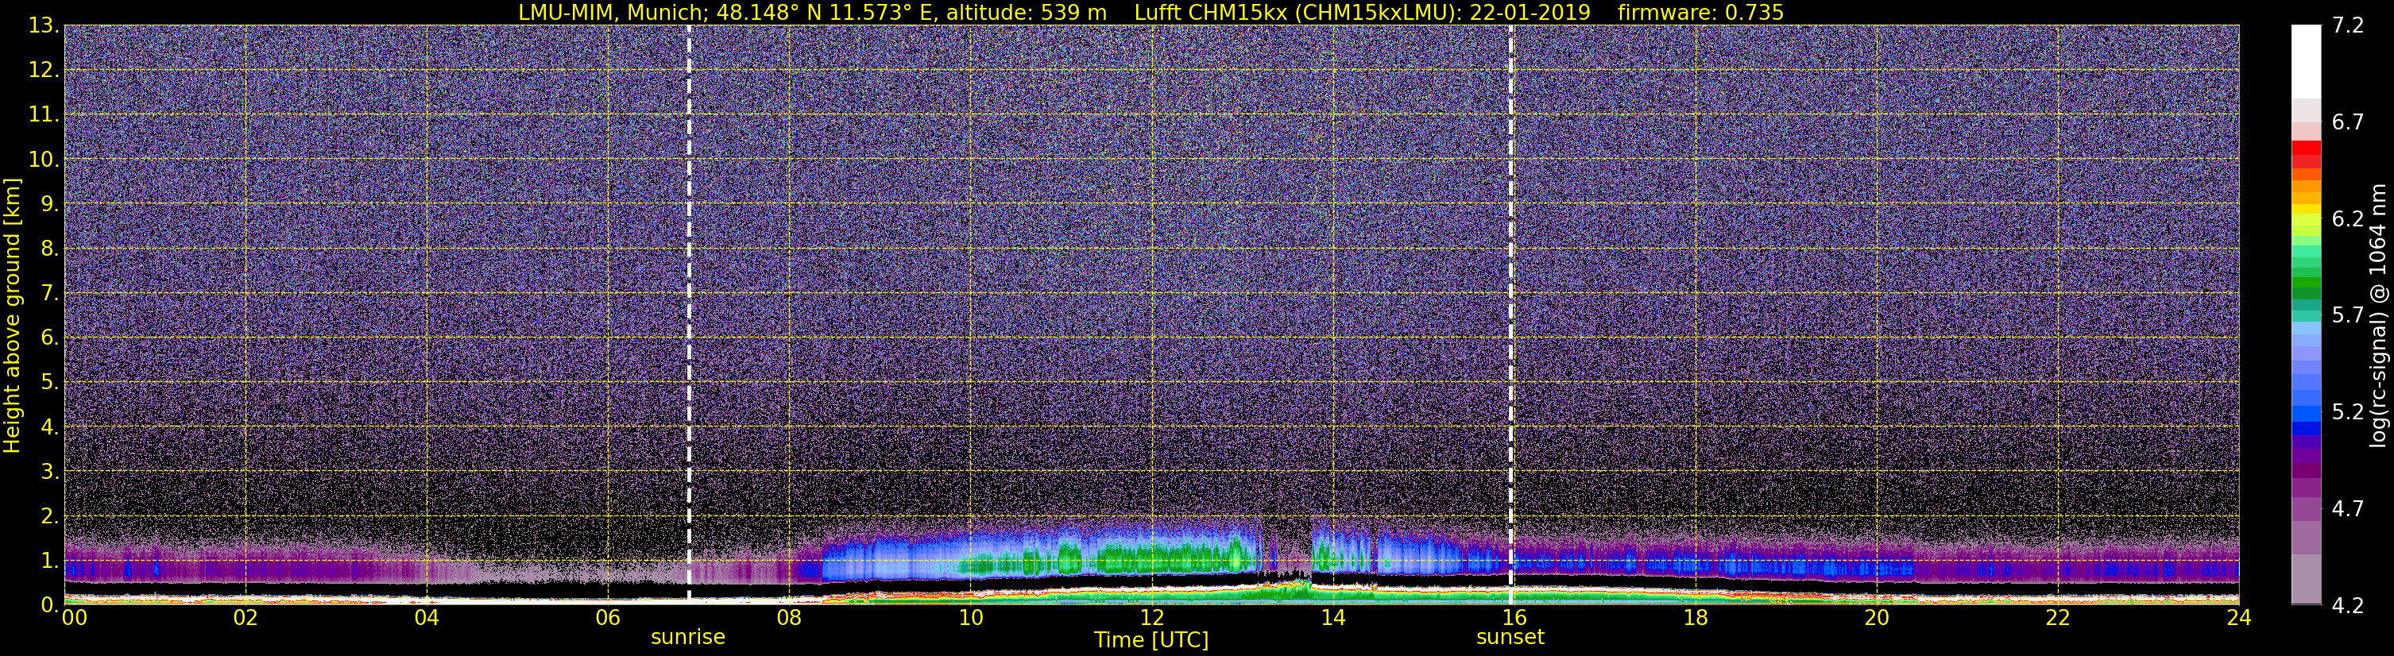Click the '0.' height tick label
Image resolution: width=2394 pixels, height=656 pixels.
48,605
